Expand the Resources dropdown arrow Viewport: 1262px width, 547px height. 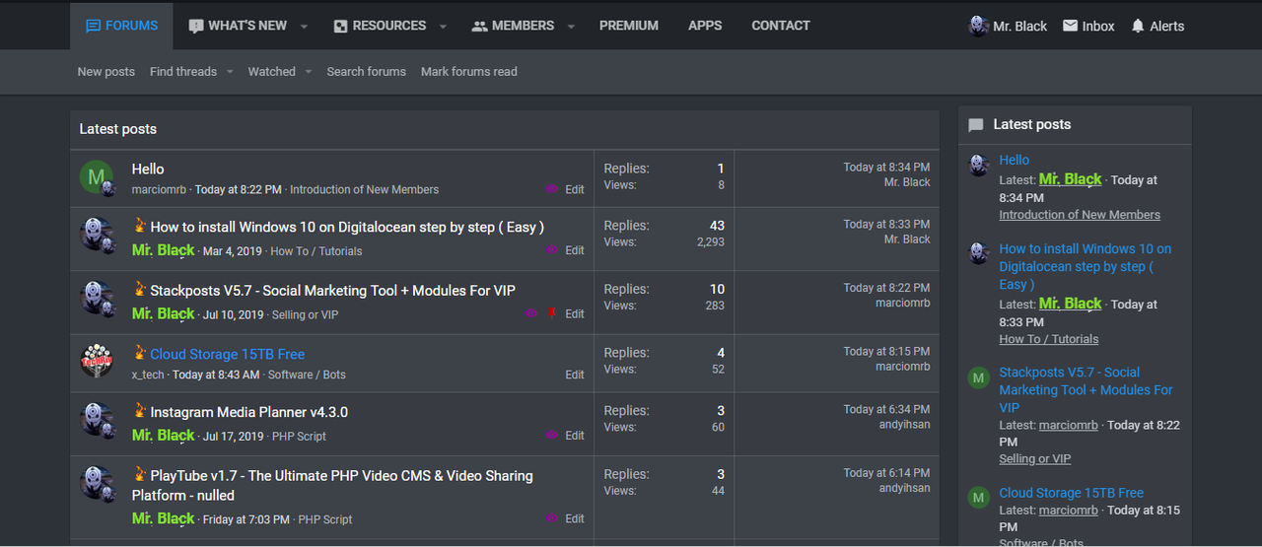pyautogui.click(x=443, y=27)
